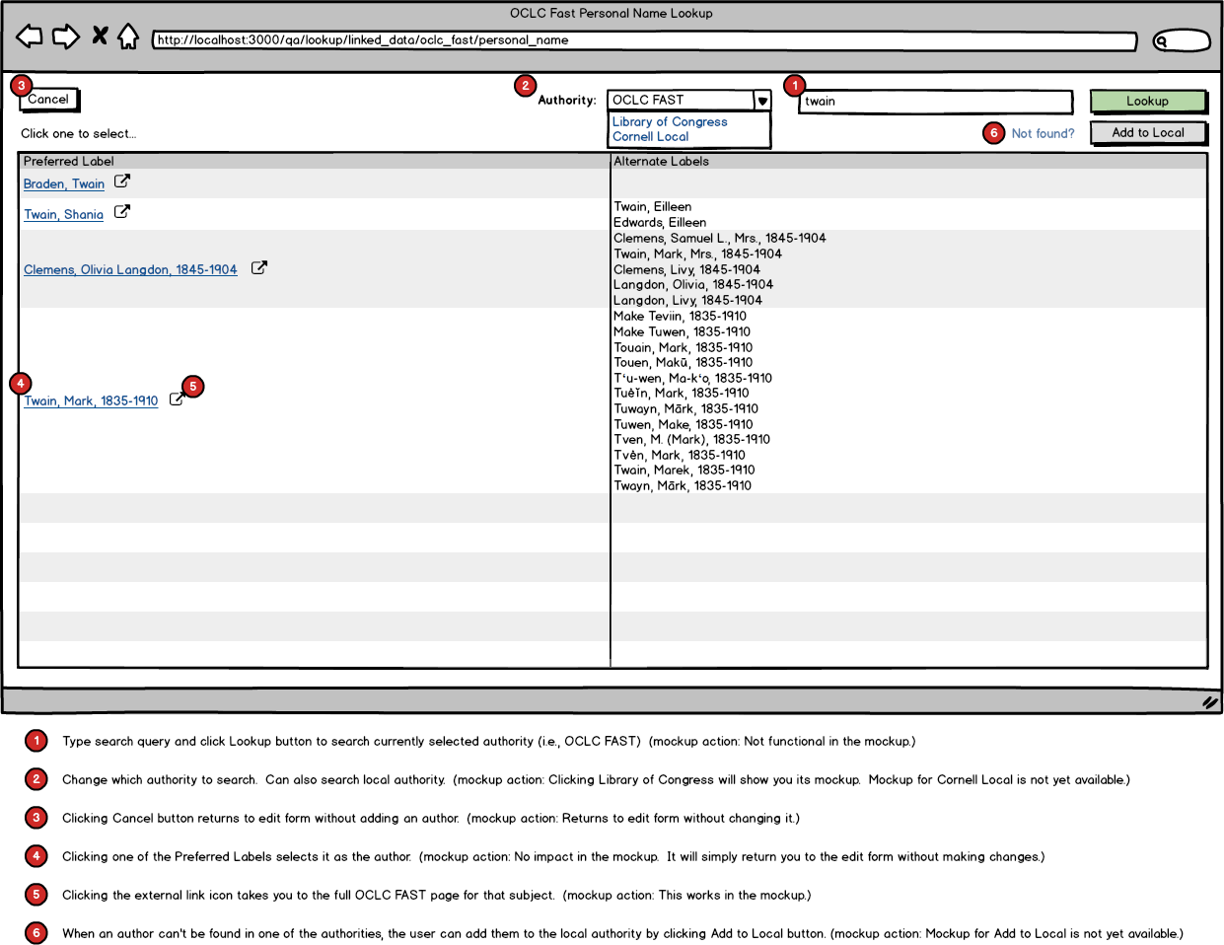Image resolution: width=1224 pixels, height=945 pixels.
Task: Open the OCLC FAST authority combo box
Action: click(x=688, y=101)
